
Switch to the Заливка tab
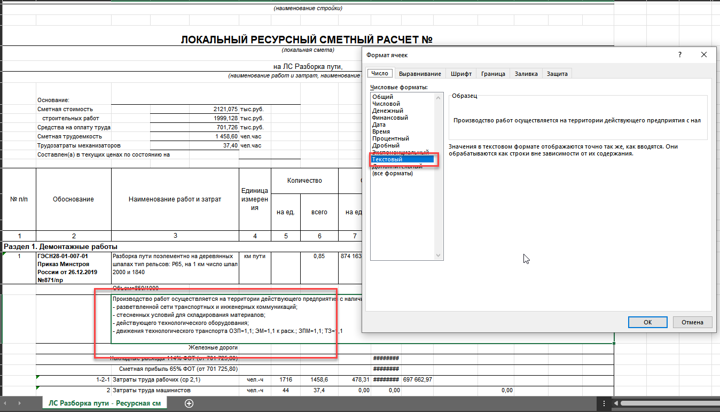point(526,74)
